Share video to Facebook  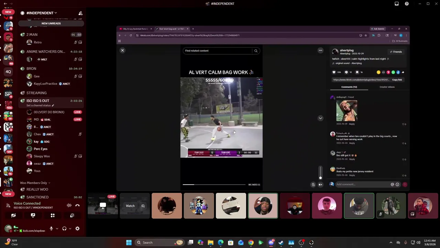coord(398,72)
